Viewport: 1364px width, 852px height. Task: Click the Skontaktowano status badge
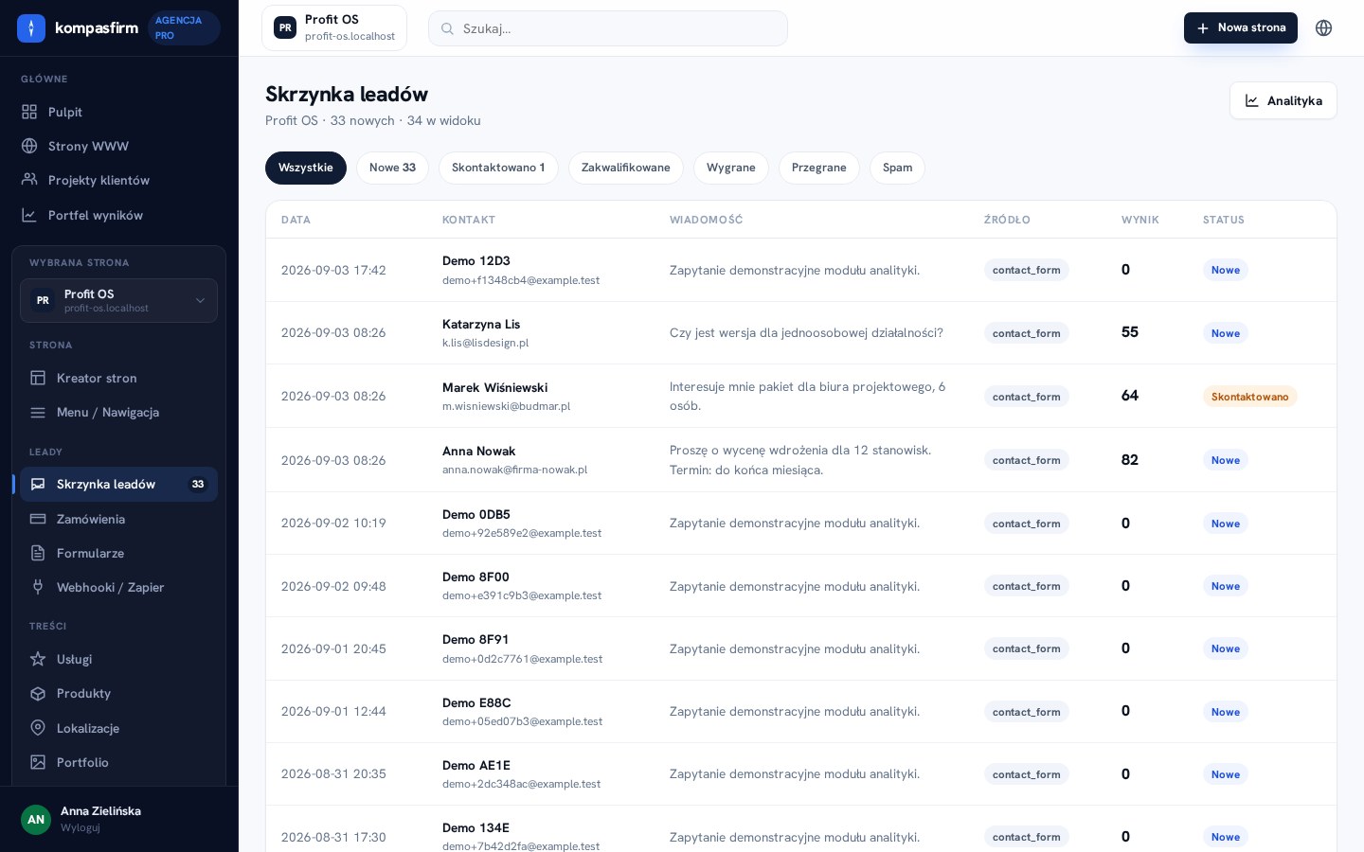coord(1250,397)
